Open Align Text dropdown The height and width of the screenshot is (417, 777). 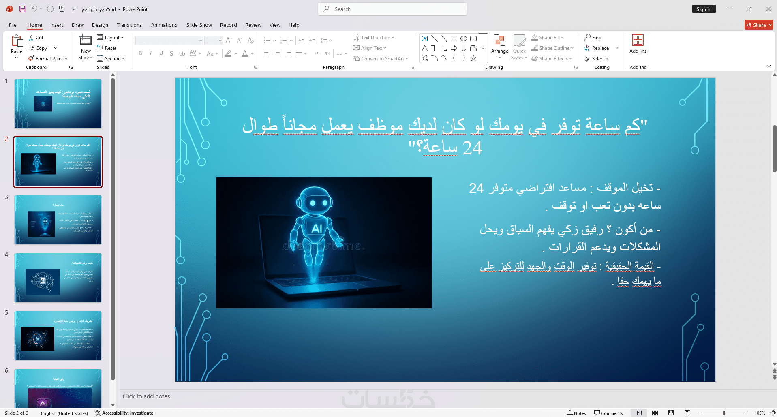click(370, 48)
